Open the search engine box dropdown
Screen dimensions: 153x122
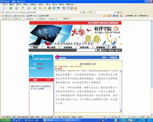115,12
